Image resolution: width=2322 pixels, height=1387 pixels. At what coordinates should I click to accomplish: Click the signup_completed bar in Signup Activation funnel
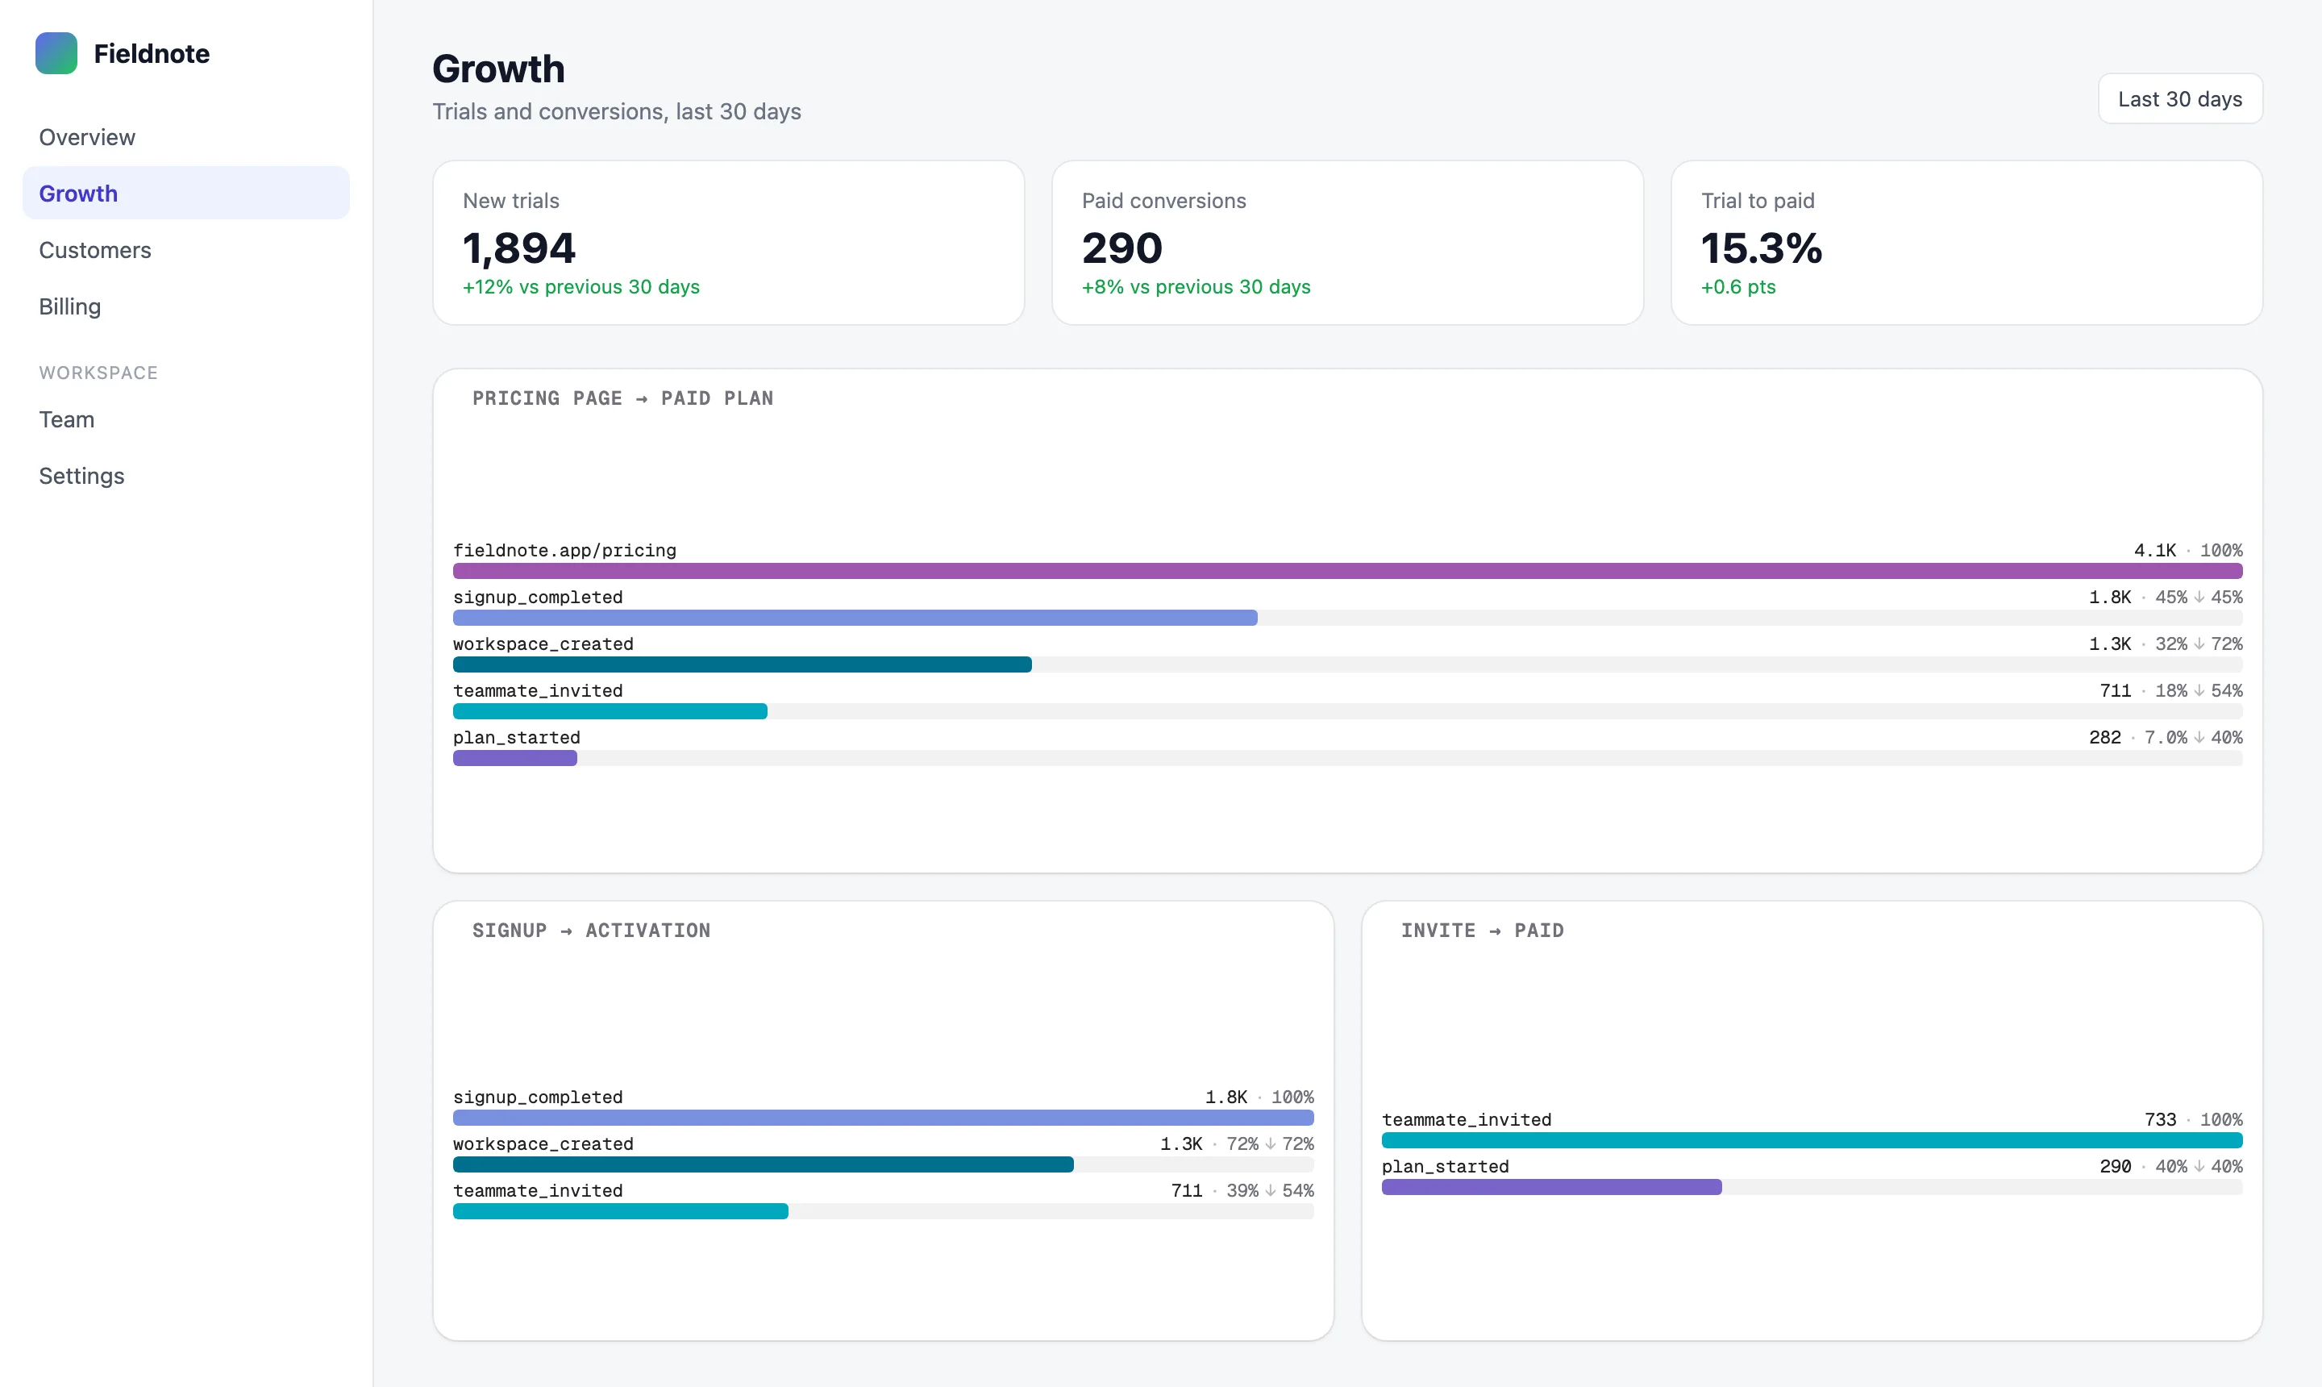pyautogui.click(x=883, y=1118)
